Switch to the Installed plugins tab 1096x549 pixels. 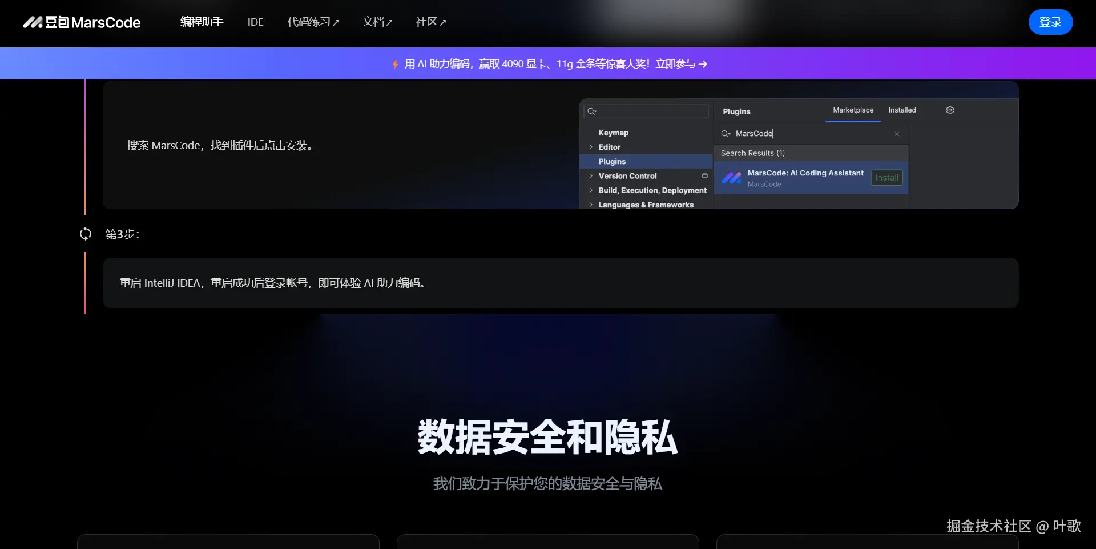[x=902, y=110]
